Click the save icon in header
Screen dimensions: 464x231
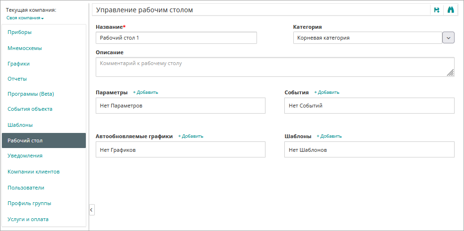point(437,10)
